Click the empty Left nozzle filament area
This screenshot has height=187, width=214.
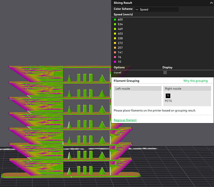point(138,98)
